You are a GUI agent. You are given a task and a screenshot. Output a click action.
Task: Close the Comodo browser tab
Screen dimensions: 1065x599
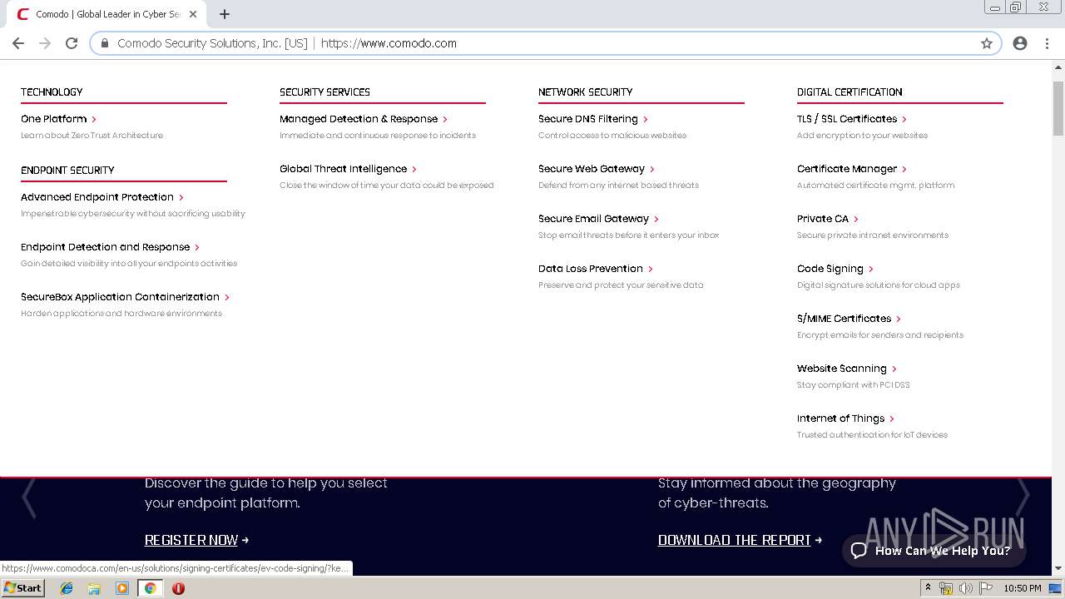(x=193, y=14)
